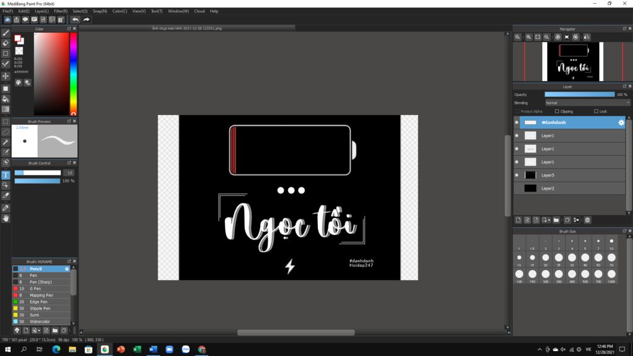The image size is (633, 356).
Task: Enable Lock checkbox
Action: coord(596,111)
